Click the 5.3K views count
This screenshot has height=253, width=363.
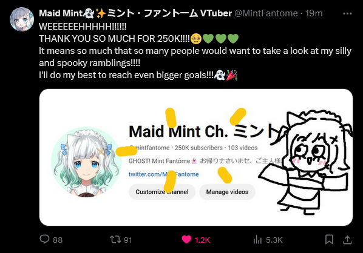(274, 240)
